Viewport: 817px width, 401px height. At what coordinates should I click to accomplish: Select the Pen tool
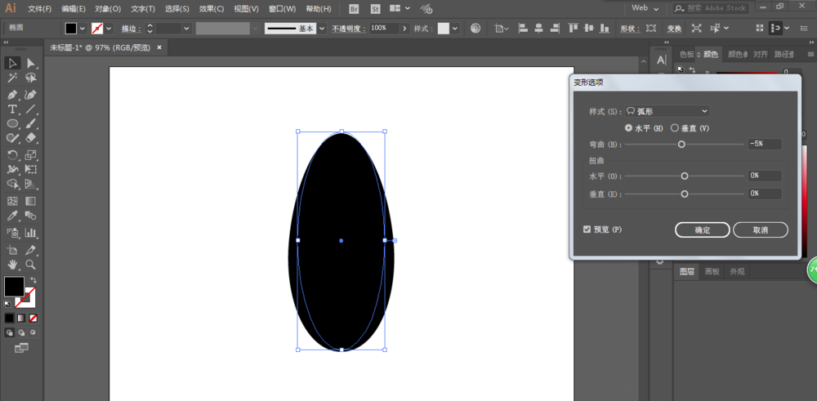(12, 95)
